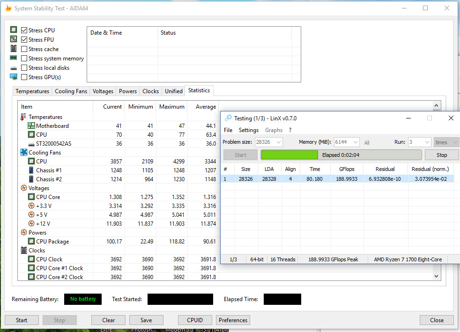
Task: Click the Stress CPU chip icon
Action: (x=14, y=30)
